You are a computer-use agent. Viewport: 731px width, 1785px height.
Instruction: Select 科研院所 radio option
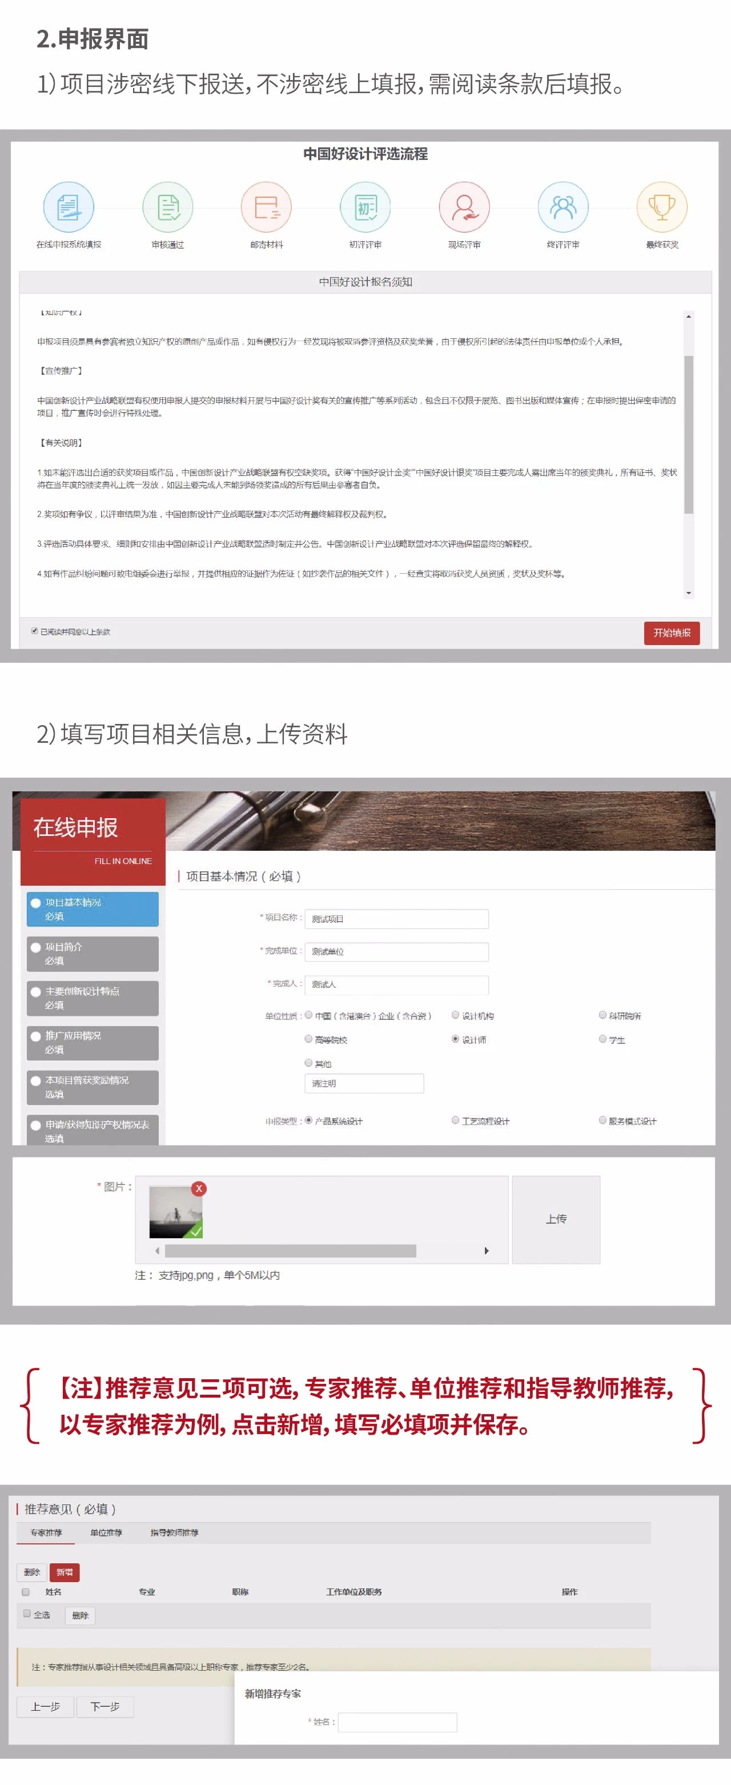point(602,1014)
